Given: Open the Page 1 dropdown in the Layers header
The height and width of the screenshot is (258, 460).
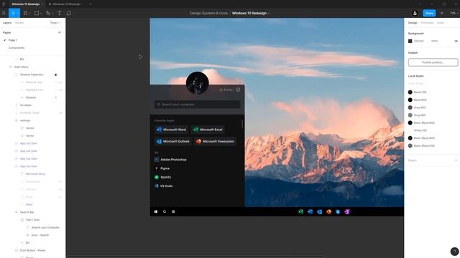Looking at the screenshot, I should [x=55, y=22].
